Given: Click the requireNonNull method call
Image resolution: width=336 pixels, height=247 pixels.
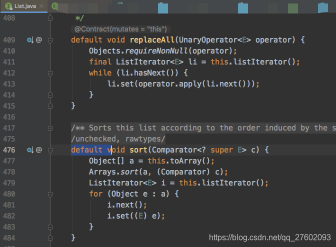Looking at the screenshot, I should (156, 51).
